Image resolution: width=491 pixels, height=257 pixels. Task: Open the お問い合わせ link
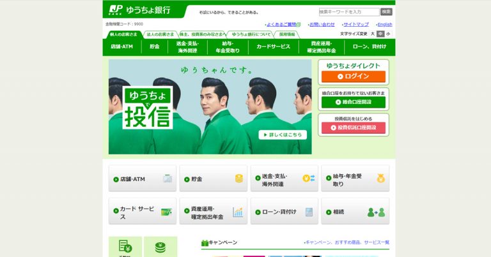pyautogui.click(x=322, y=24)
